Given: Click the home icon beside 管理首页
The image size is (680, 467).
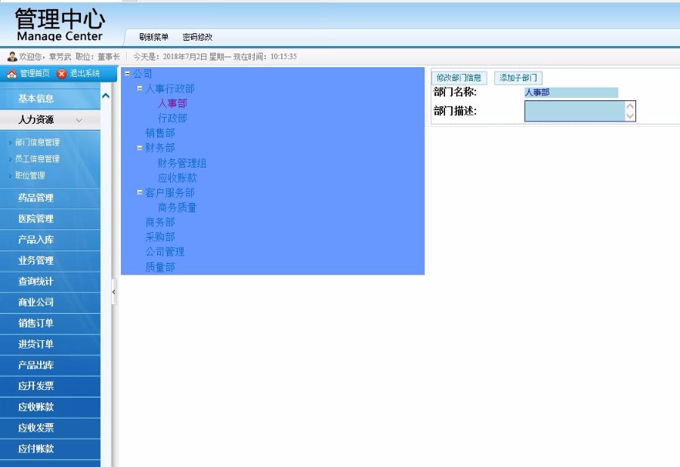Looking at the screenshot, I should coord(11,73).
